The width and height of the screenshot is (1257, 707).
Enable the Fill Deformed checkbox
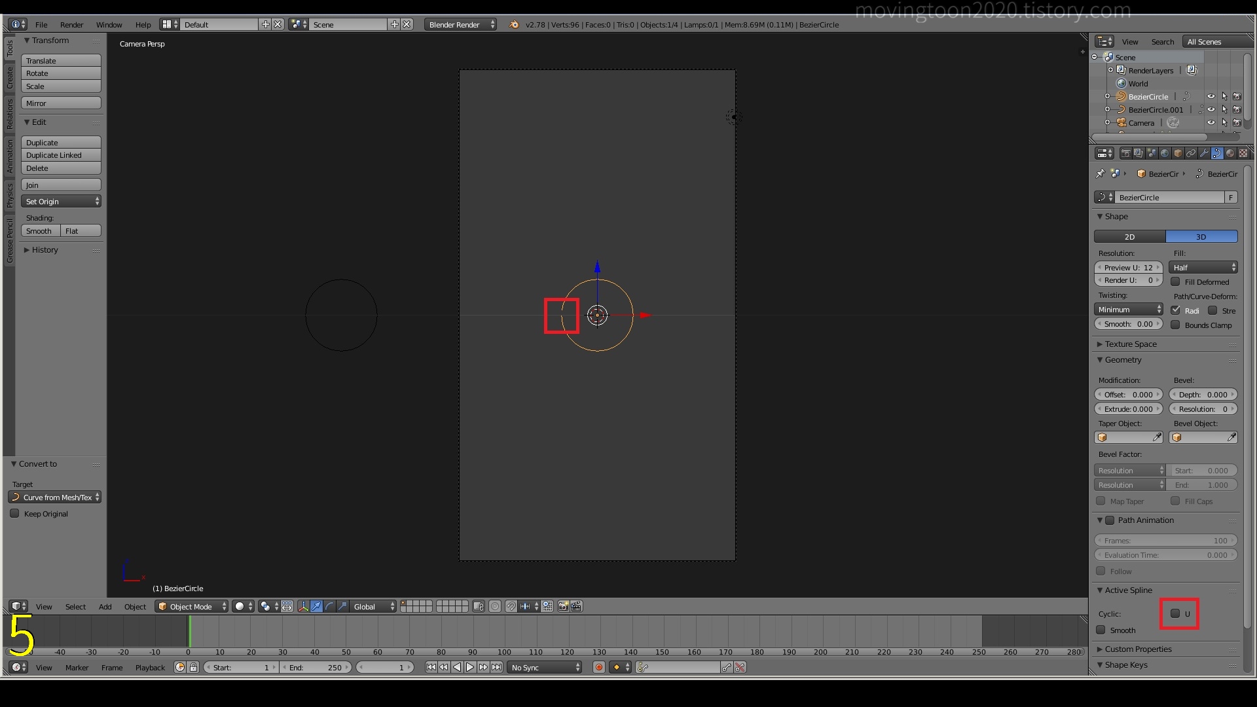coord(1175,282)
